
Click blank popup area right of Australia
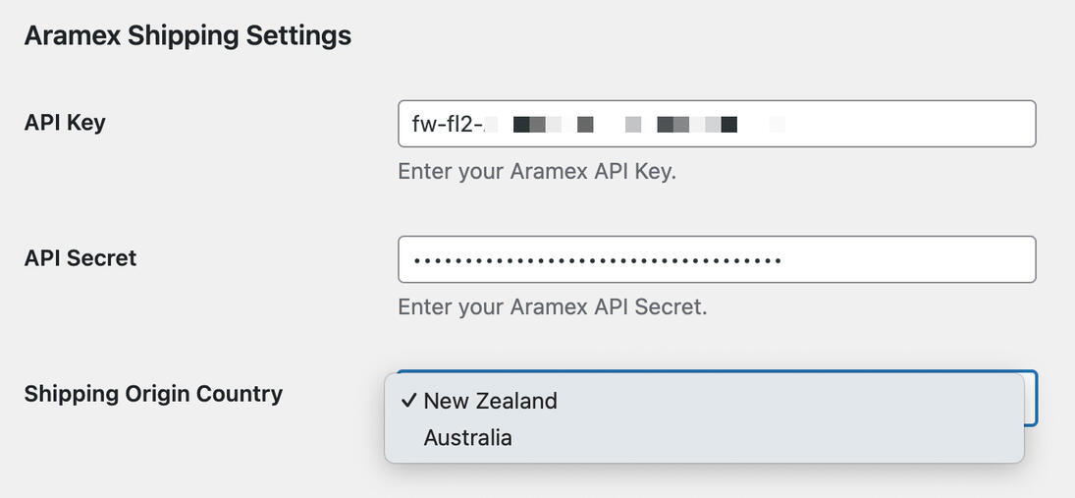(785, 437)
